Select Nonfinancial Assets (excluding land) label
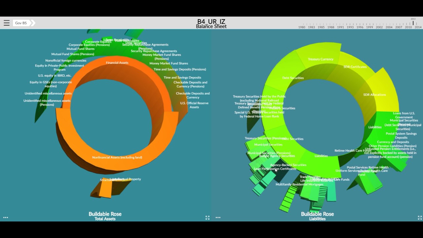Viewport: 423px width, 238px height. coord(117,157)
